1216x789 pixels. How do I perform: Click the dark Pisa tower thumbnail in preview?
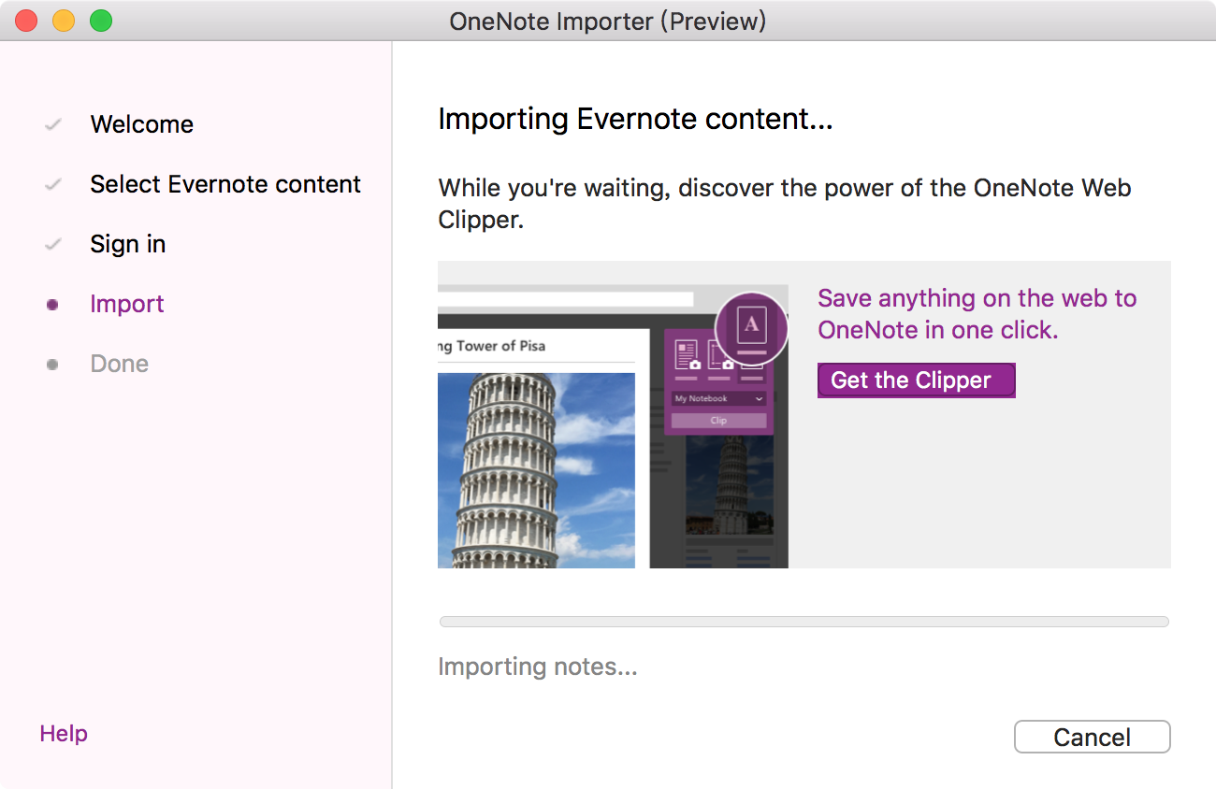click(x=729, y=484)
